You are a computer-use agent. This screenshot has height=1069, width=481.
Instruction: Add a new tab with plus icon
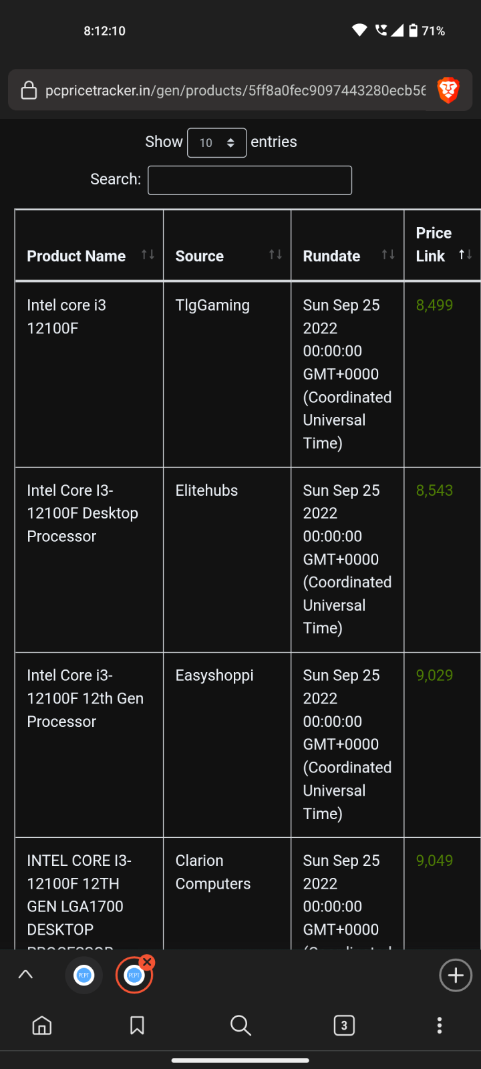pos(456,975)
